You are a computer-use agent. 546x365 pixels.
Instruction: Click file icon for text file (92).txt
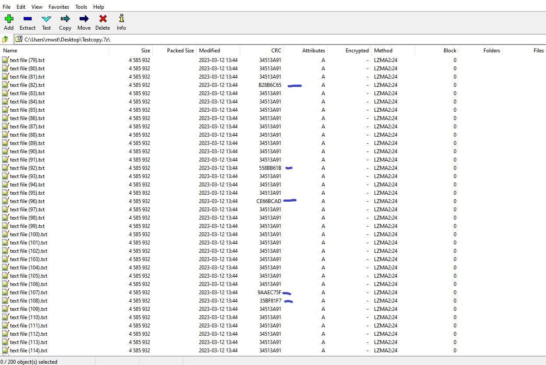point(6,168)
